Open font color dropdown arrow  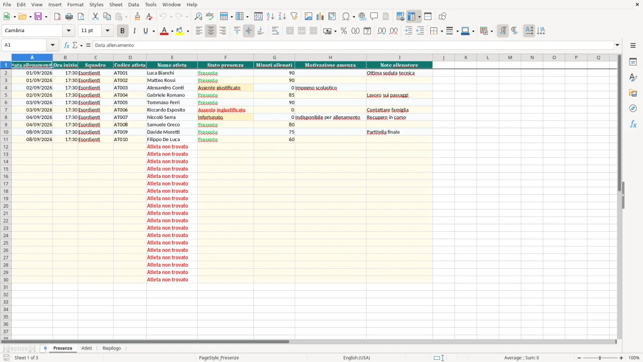tap(171, 31)
